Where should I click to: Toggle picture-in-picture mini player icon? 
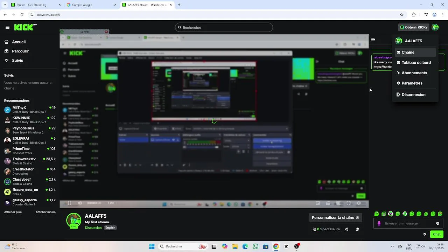coord(318,203)
